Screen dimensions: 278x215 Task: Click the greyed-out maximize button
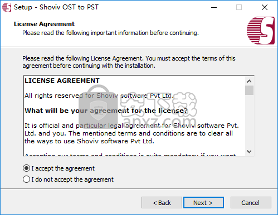[239, 7]
